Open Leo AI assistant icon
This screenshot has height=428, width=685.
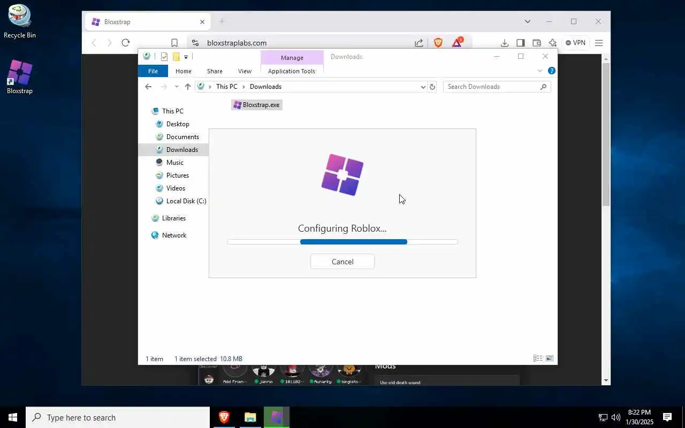pos(553,43)
